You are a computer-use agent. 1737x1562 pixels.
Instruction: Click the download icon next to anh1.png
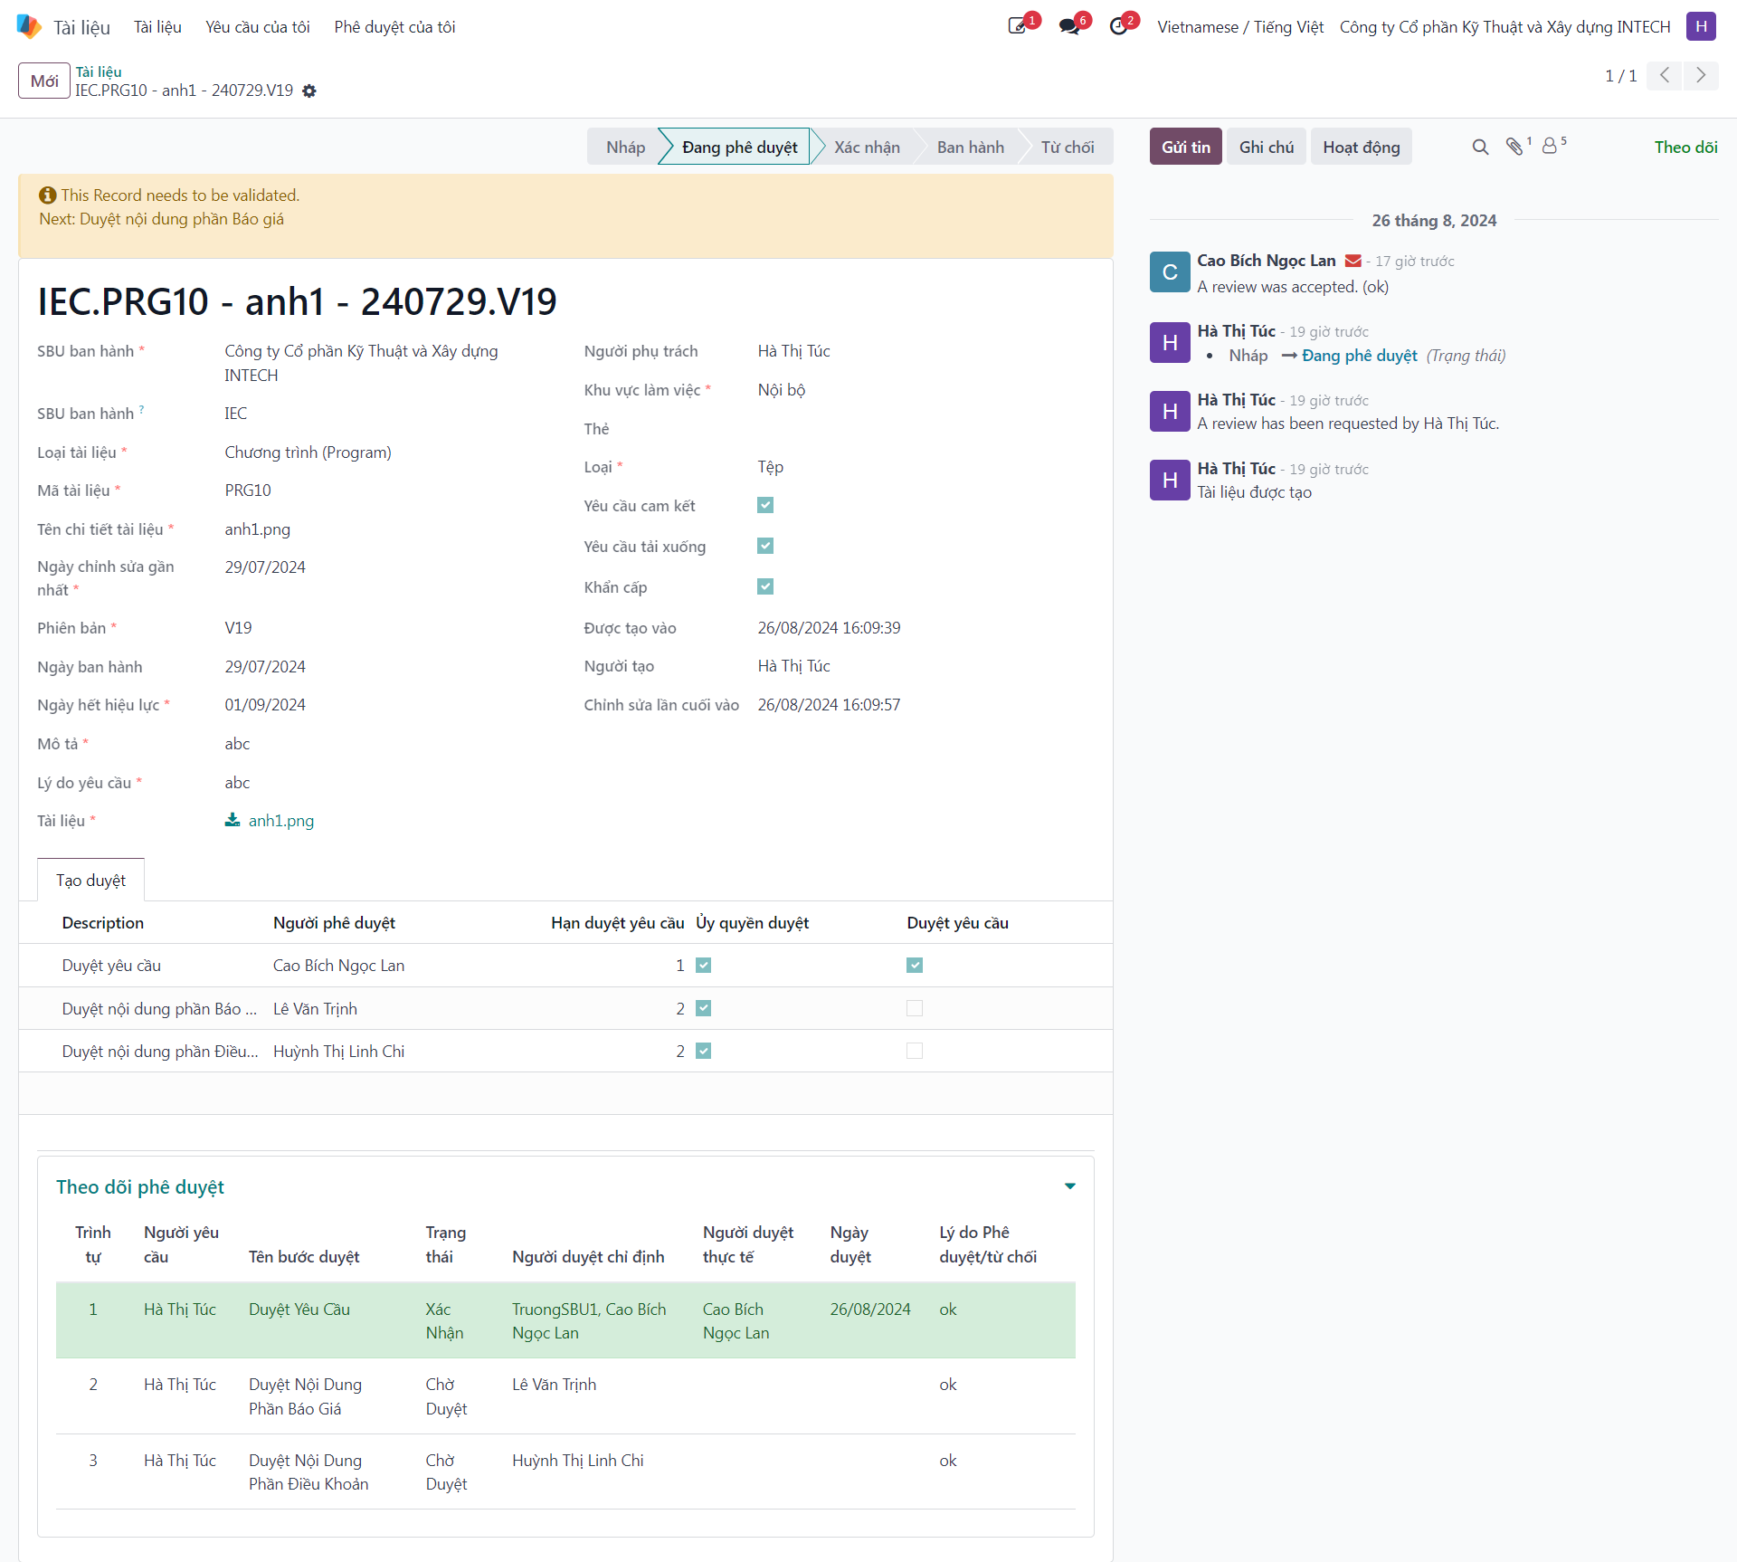[x=233, y=820]
